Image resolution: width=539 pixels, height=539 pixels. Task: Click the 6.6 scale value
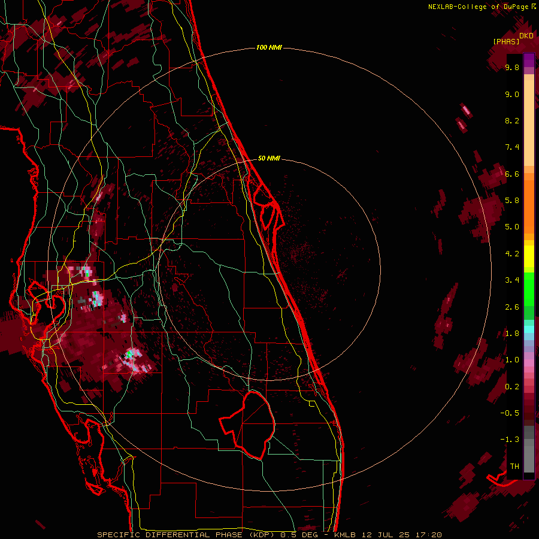[512, 174]
